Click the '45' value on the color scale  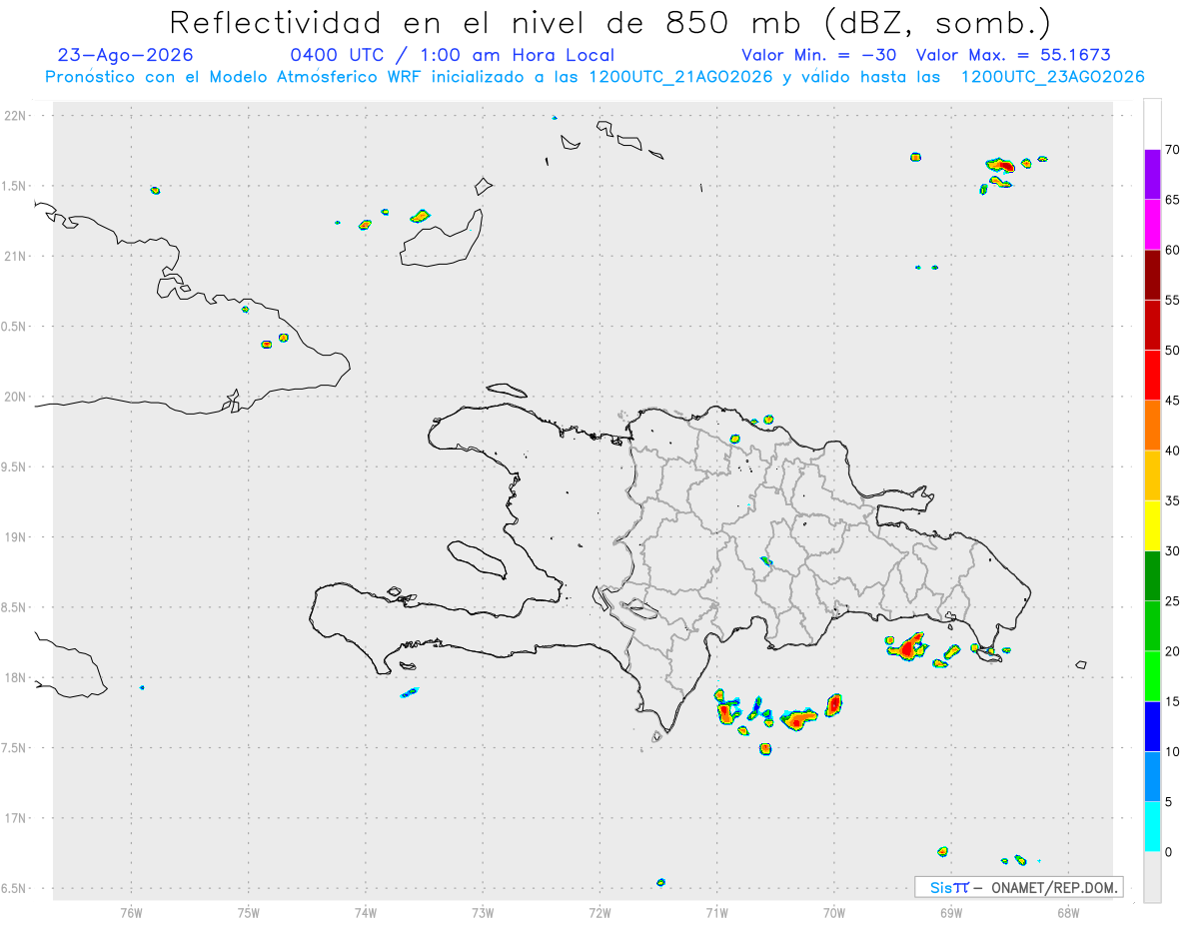[x=1173, y=401]
